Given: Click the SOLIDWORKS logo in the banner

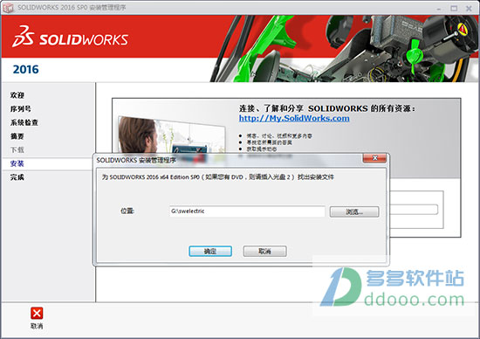Looking at the screenshot, I should [x=71, y=37].
